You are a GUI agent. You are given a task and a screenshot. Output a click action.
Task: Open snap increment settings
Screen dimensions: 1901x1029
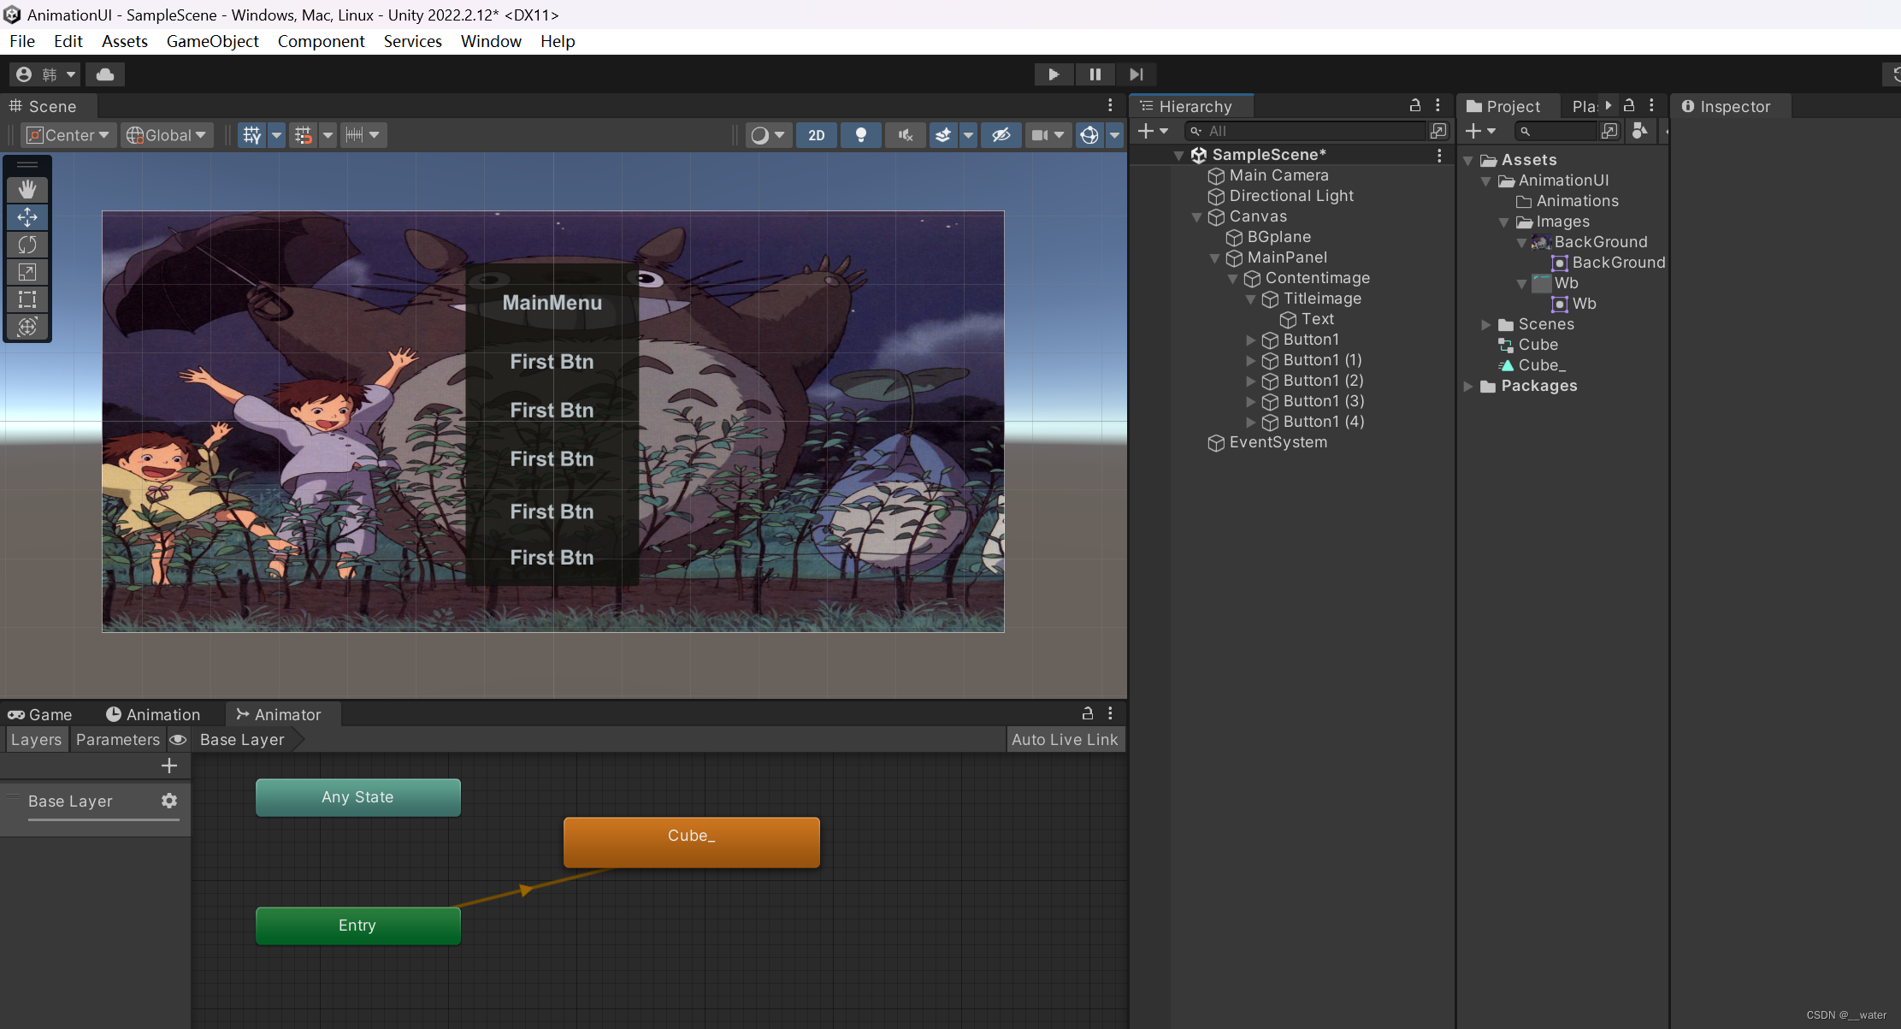point(363,135)
